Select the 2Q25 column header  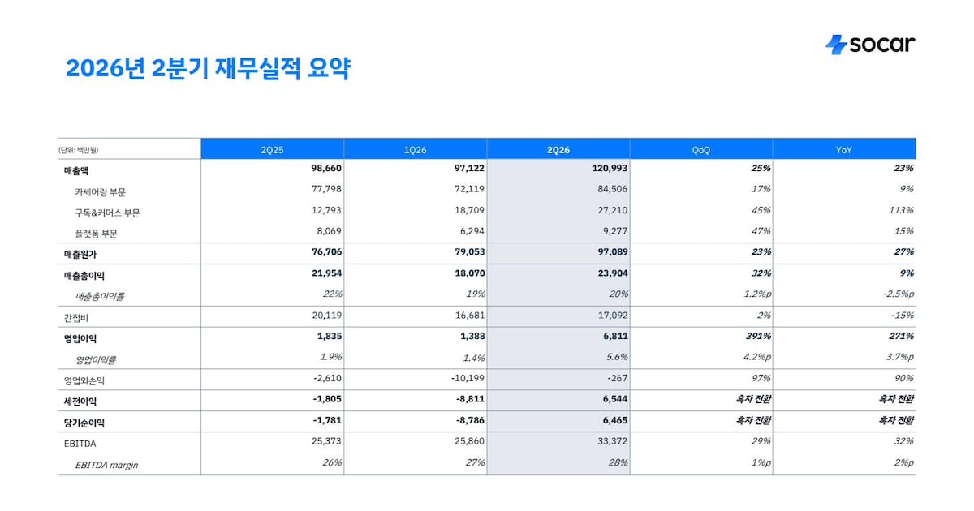pos(272,150)
